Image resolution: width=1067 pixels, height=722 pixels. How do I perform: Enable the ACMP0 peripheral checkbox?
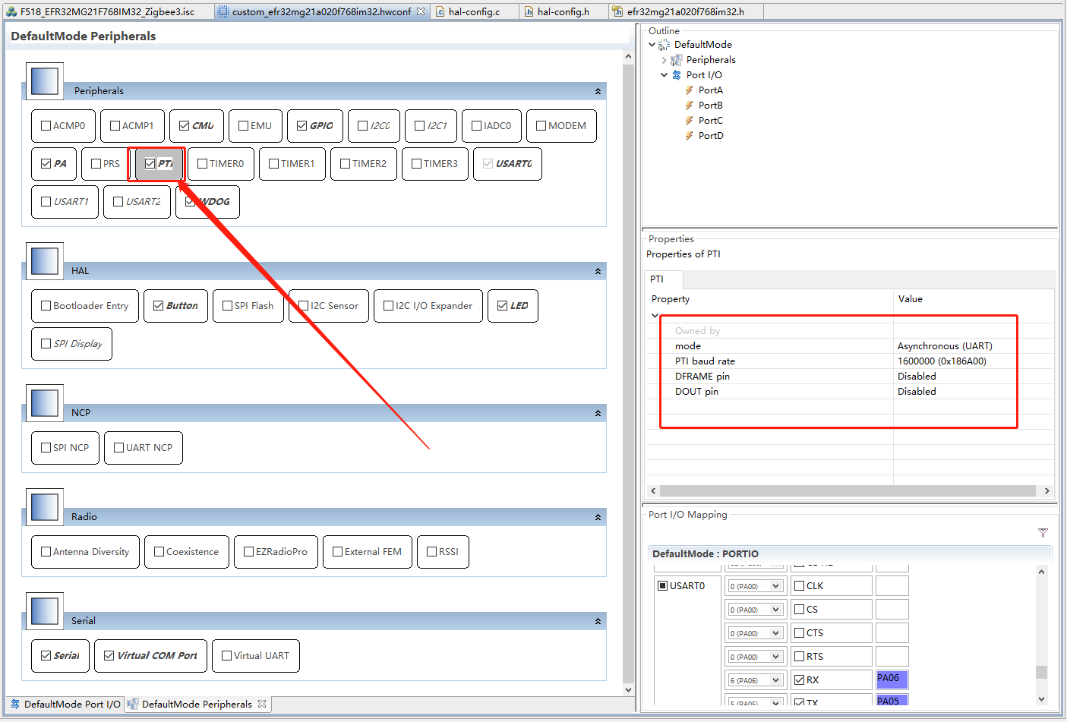click(46, 126)
